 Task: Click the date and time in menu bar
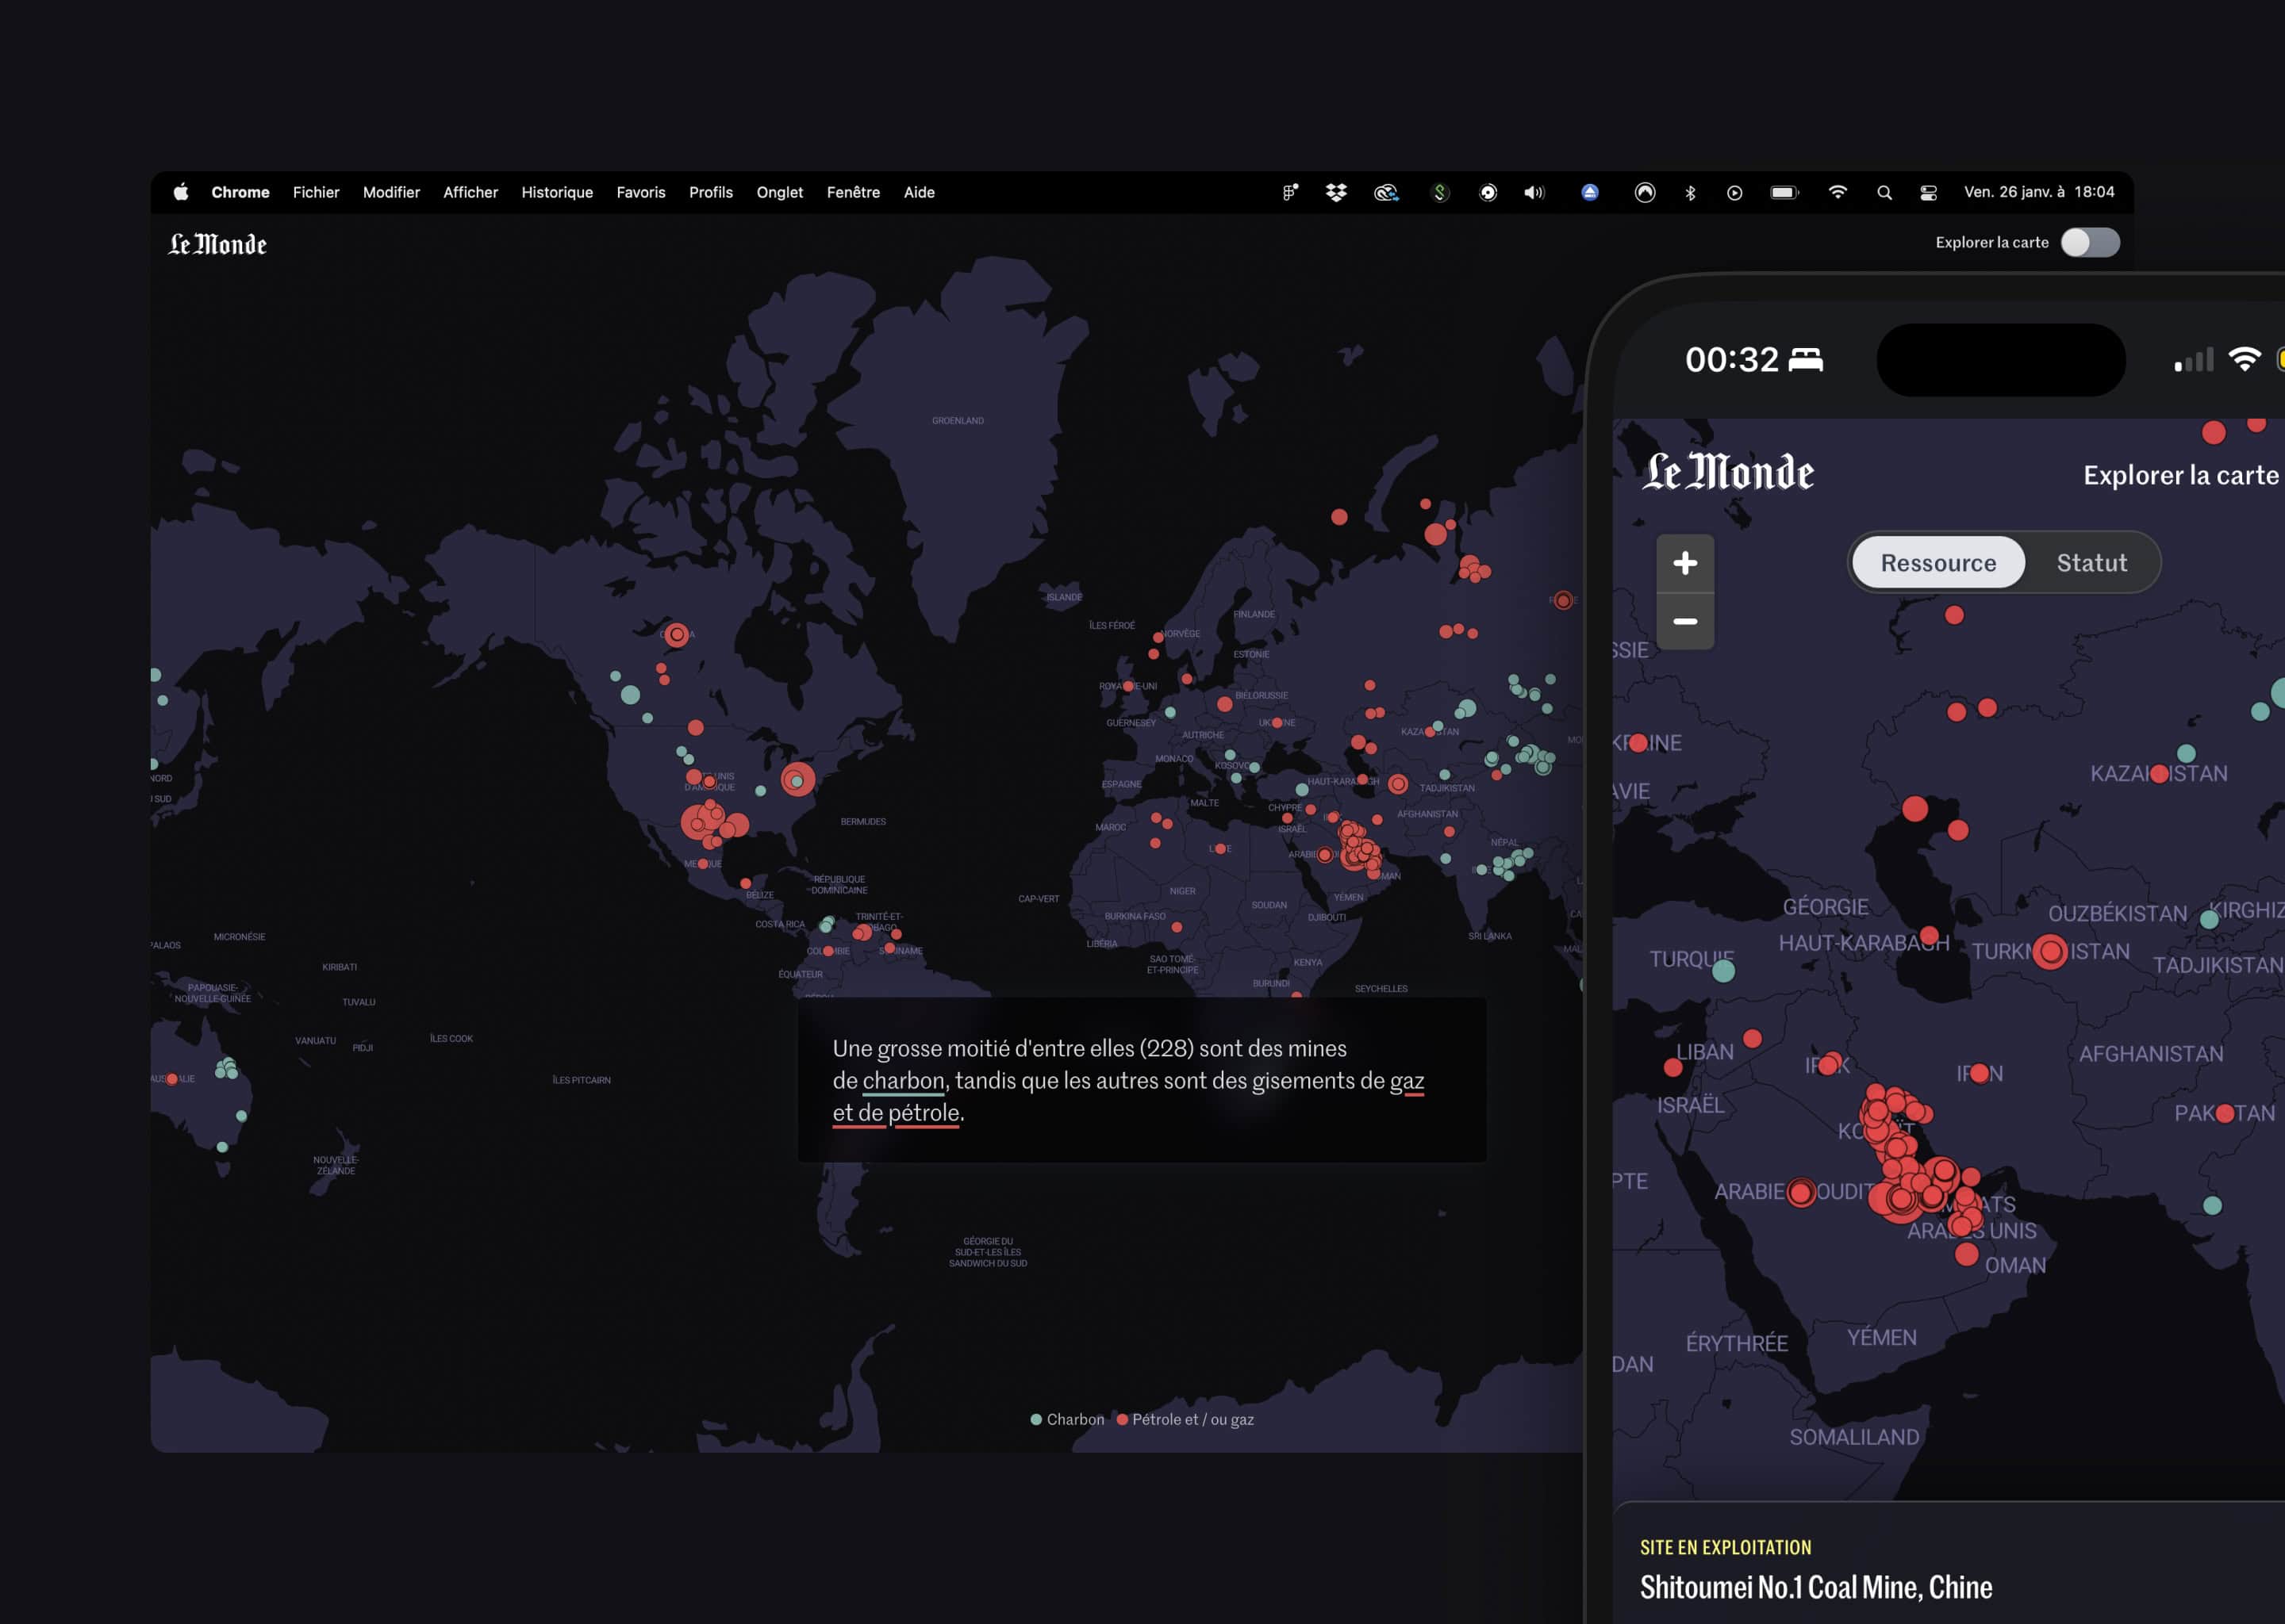(x=2039, y=192)
